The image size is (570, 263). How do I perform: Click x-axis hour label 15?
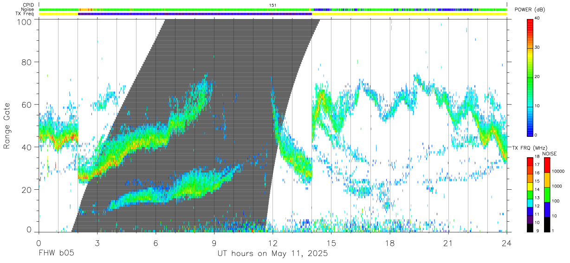tap(331, 243)
